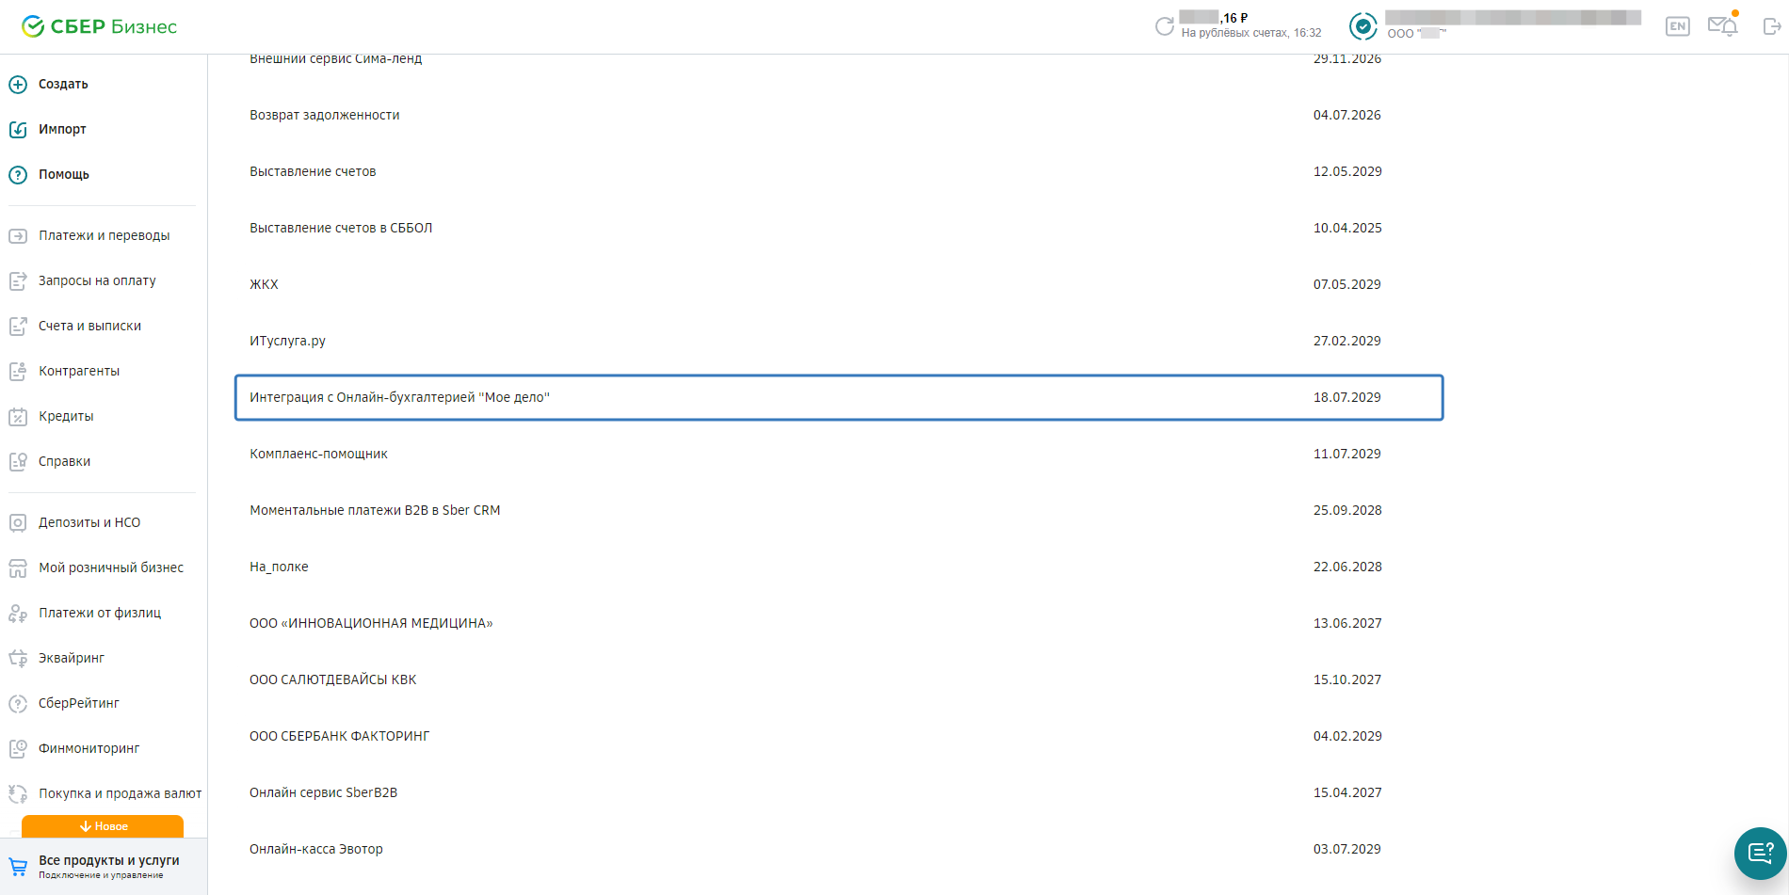Click the Эквайринг icon
Image resolution: width=1789 pixels, height=895 pixels.
(x=18, y=659)
